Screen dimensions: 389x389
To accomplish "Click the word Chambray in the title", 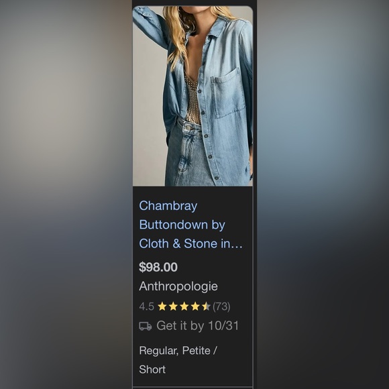I will tap(168, 206).
